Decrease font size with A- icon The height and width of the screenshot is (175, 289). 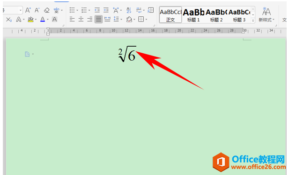pyautogui.click(x=37, y=10)
